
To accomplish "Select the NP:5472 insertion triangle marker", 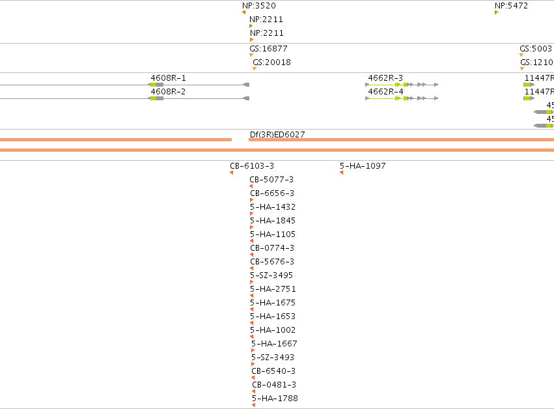I will point(497,13).
